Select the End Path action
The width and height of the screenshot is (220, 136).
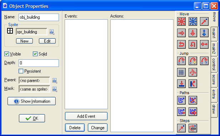point(193,100)
